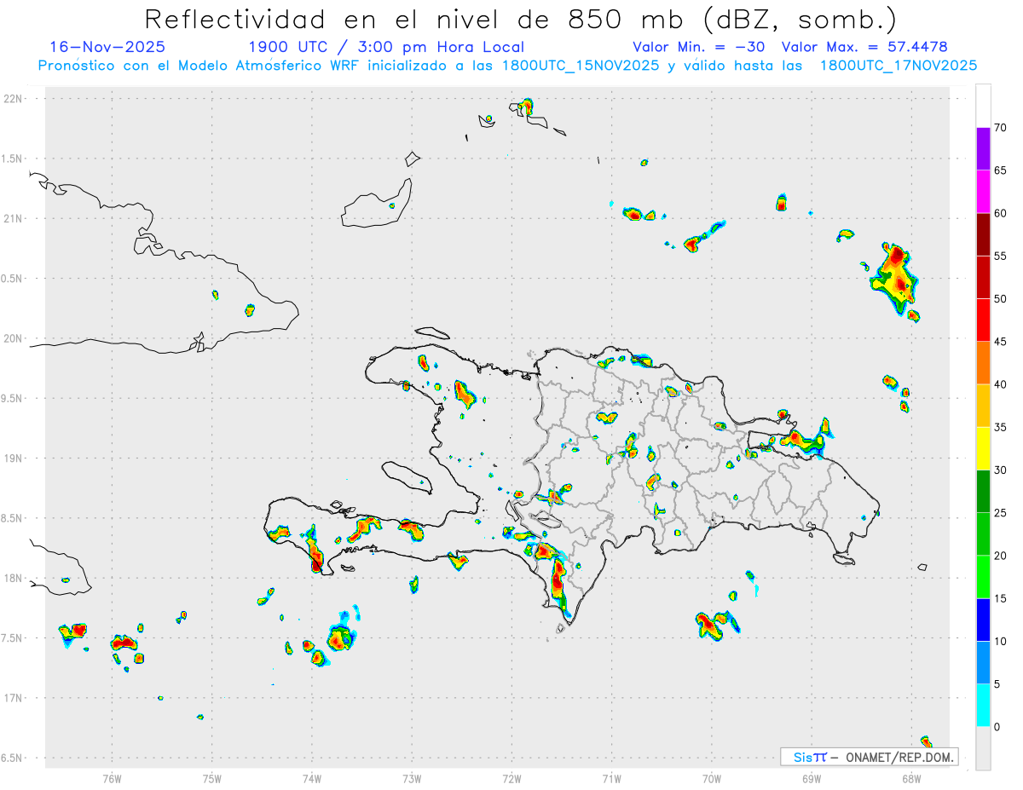1023x790 pixels.
Task: Click the '20N' latitude axis label
Action: tap(14, 338)
